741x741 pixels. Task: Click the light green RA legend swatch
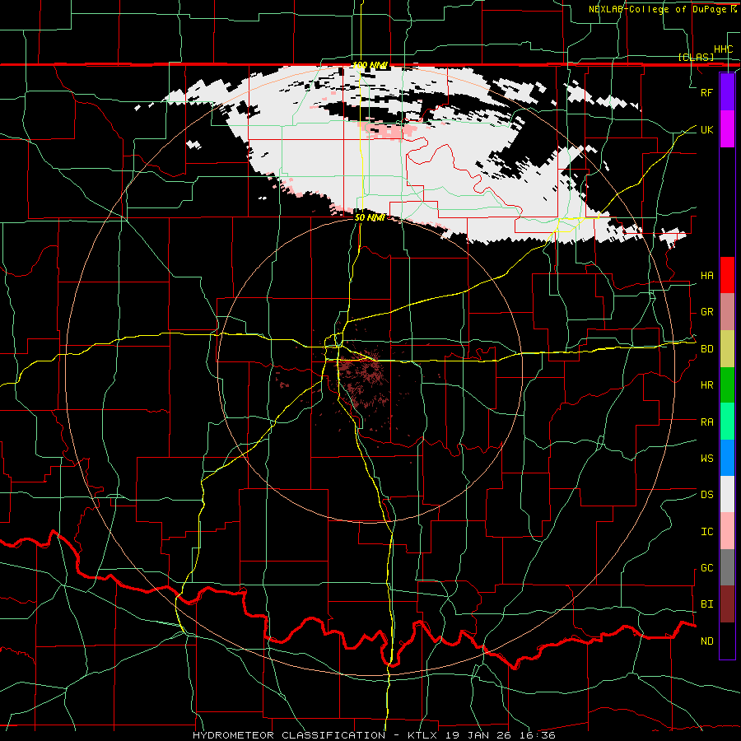(727, 422)
